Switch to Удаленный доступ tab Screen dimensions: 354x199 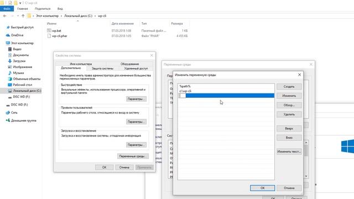tap(136, 69)
